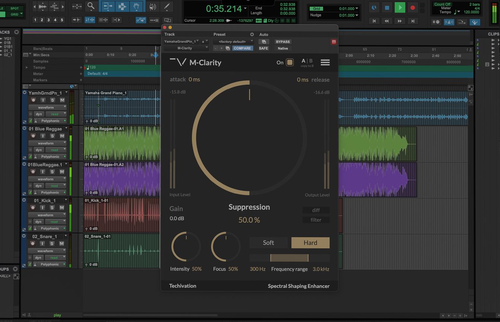
Task: Open the M-Clarity insert selector dropdown
Action: pyautogui.click(x=186, y=48)
